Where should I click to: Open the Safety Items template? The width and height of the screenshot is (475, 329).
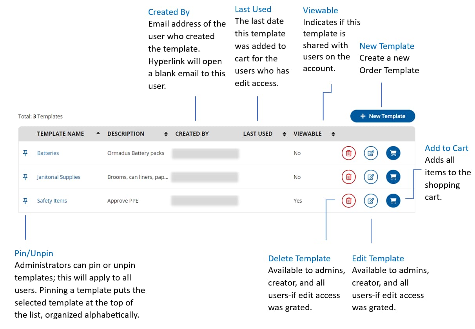click(x=52, y=201)
